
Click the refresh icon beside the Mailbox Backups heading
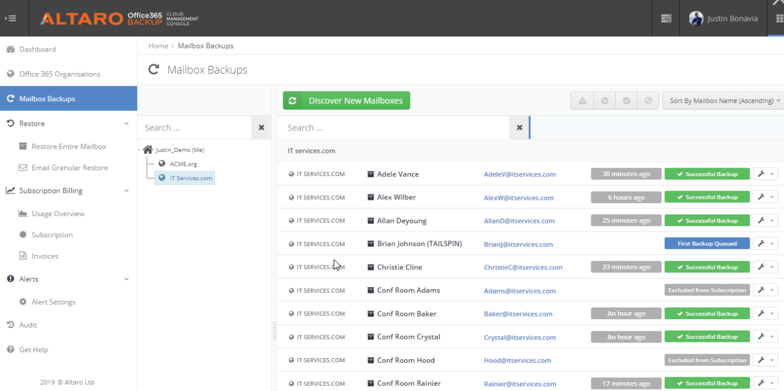coord(154,70)
